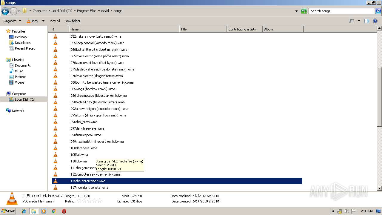
Task: Click Program Files in address breadcrumb
Action: (87, 11)
